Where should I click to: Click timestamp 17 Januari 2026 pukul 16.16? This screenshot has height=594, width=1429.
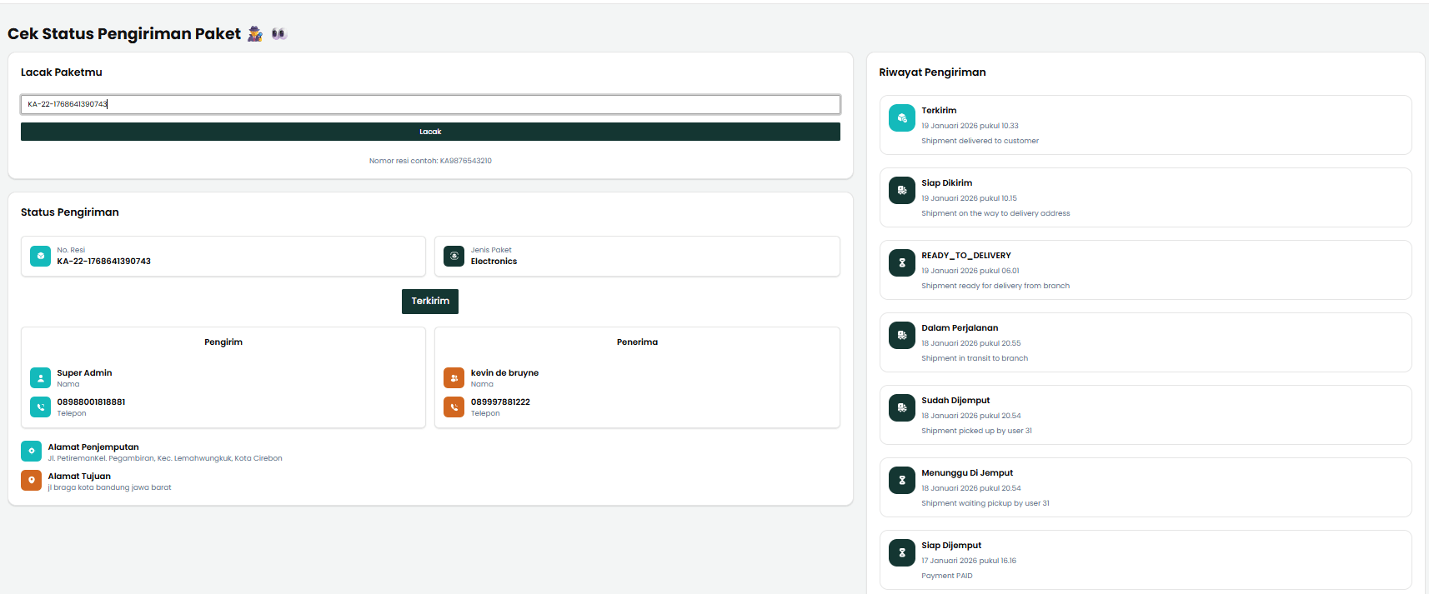(x=969, y=561)
